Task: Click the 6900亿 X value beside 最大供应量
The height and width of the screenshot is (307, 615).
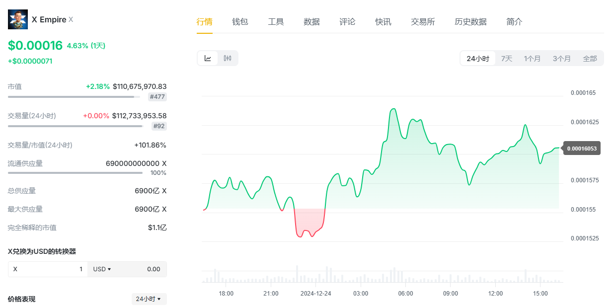Action: click(151, 209)
